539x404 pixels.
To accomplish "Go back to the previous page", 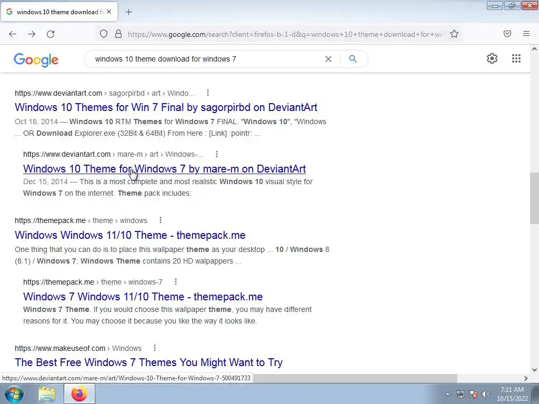I will [x=13, y=34].
